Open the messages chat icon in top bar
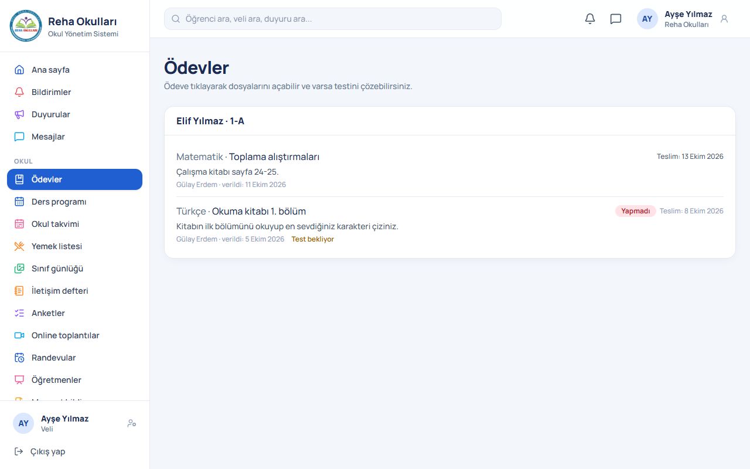The image size is (750, 469). tap(616, 19)
